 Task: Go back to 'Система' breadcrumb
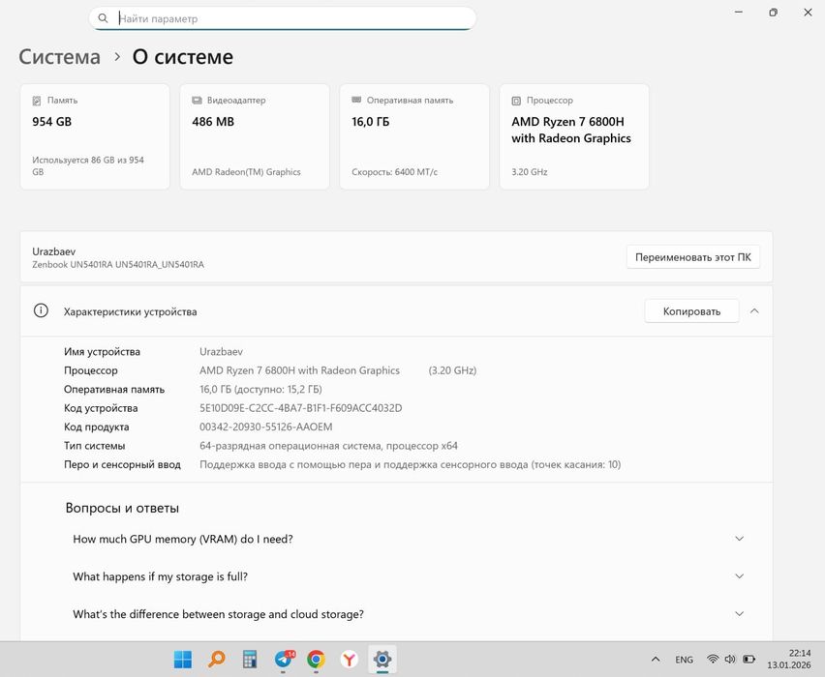[x=59, y=57]
